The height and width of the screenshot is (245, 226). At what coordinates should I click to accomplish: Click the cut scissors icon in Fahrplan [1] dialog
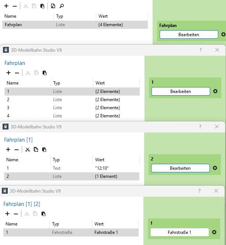tap(28, 149)
